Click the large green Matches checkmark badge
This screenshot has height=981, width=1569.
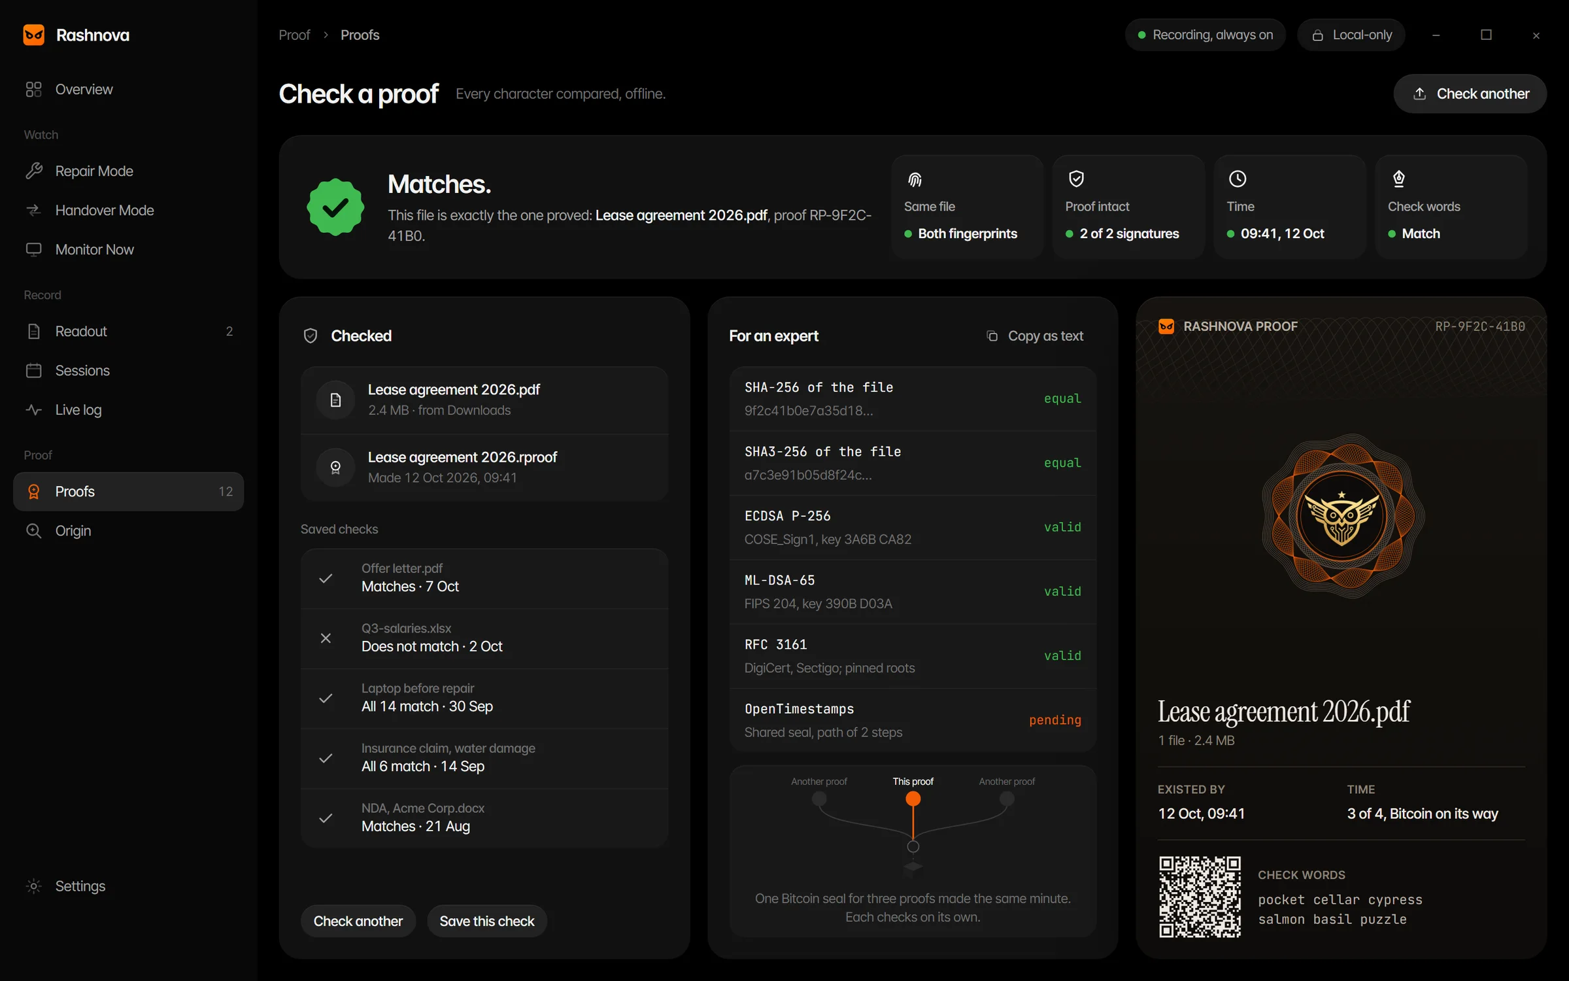(335, 207)
